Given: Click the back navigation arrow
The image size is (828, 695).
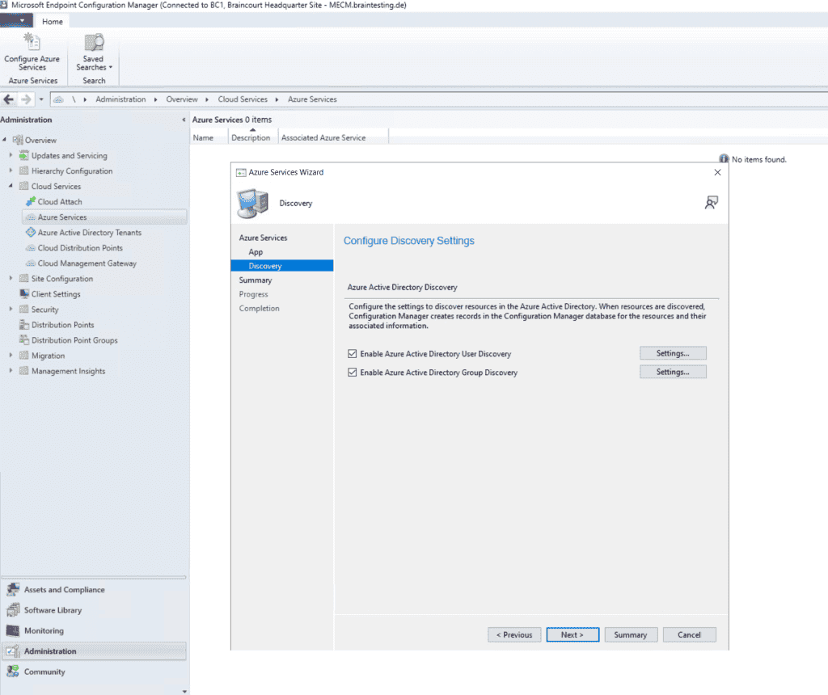Looking at the screenshot, I should [x=8, y=99].
